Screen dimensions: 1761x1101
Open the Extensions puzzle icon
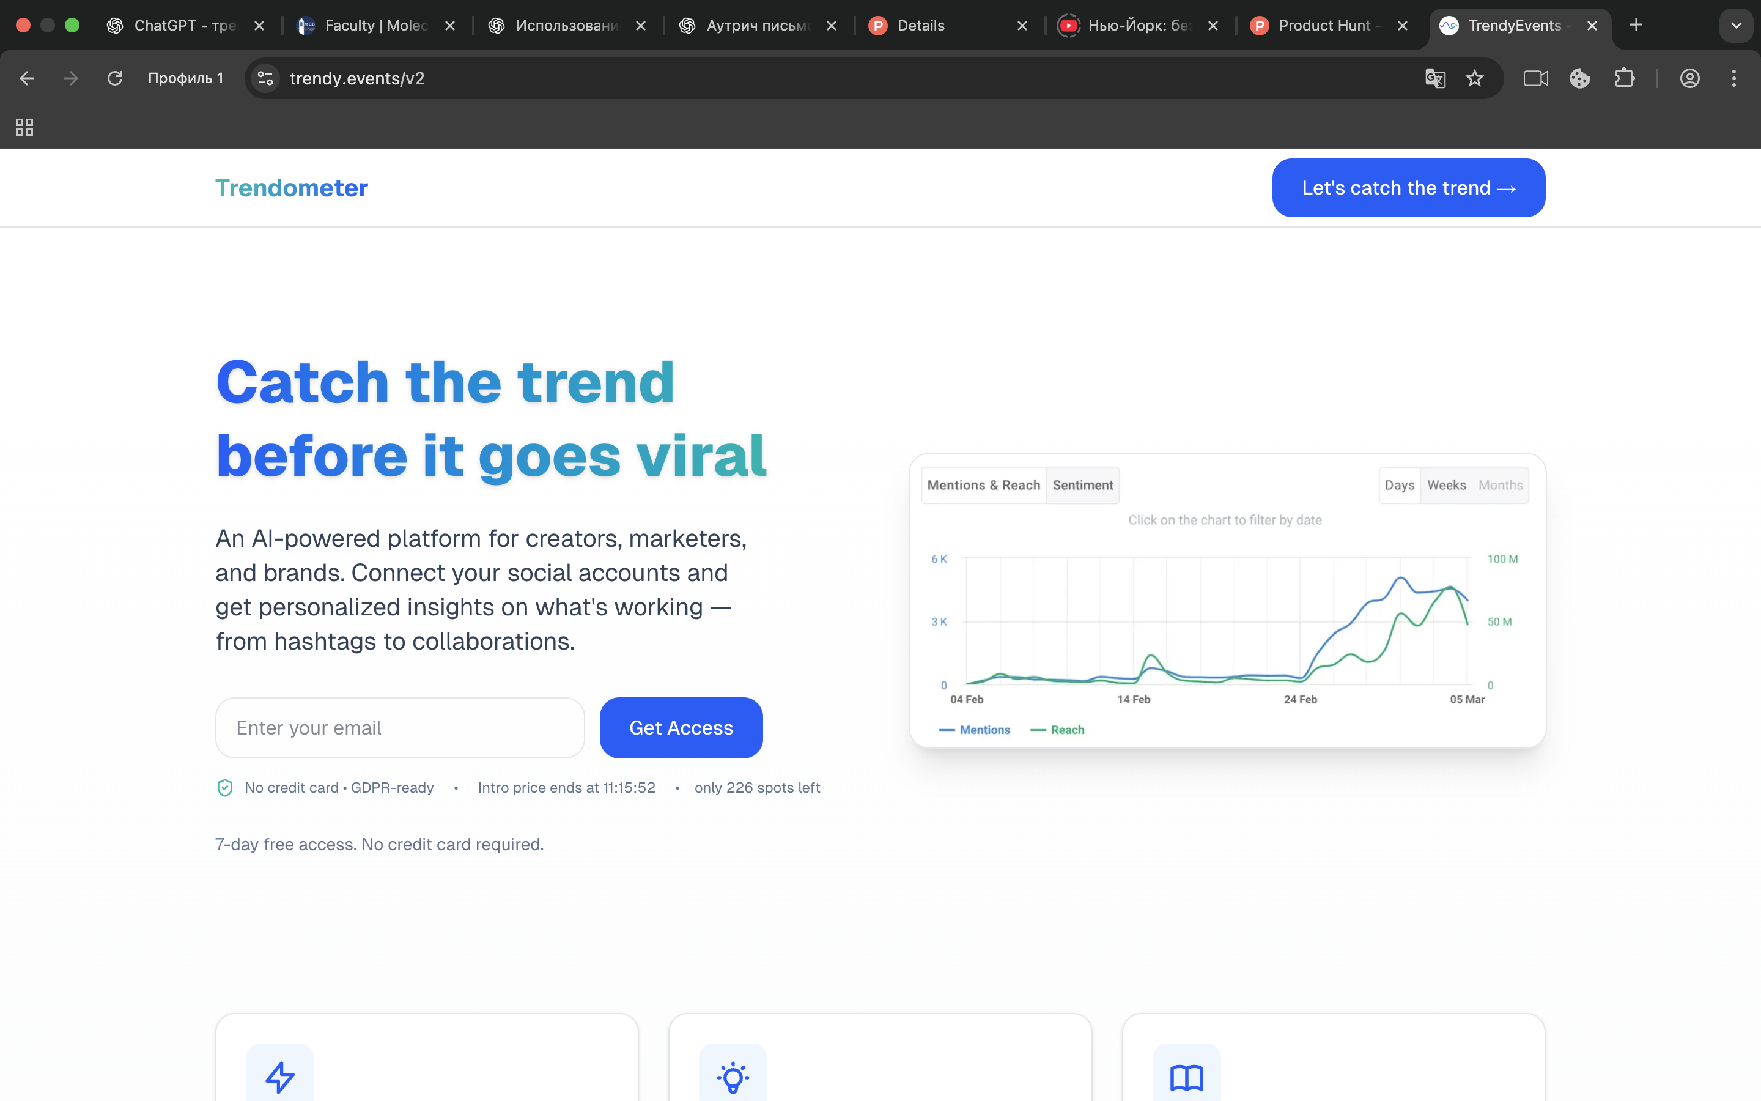point(1624,79)
